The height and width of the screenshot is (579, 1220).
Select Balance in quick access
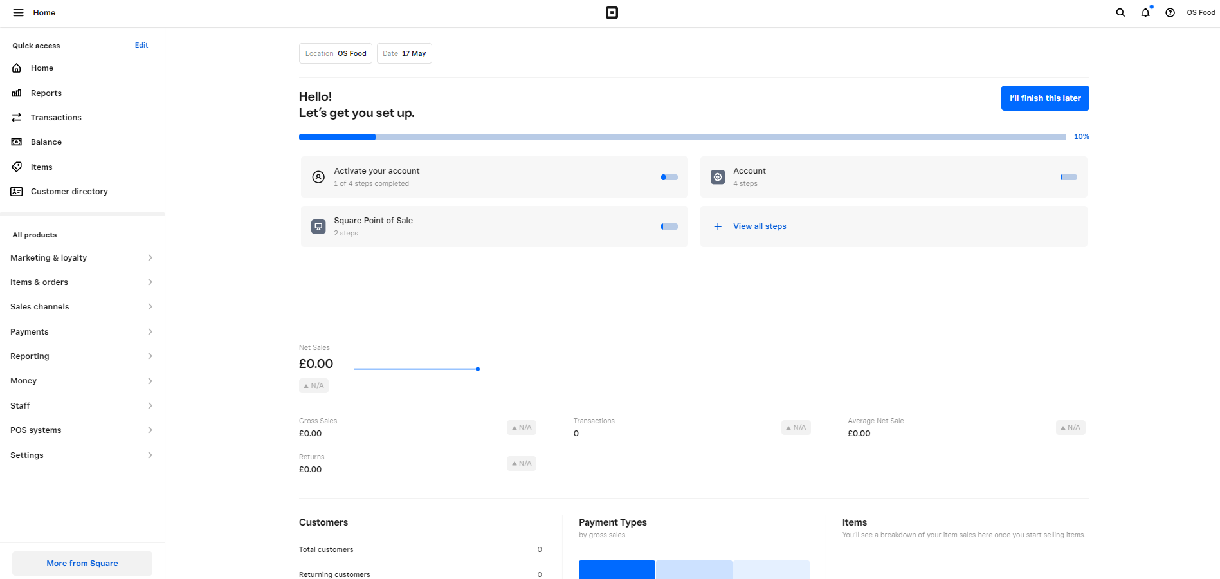click(46, 142)
